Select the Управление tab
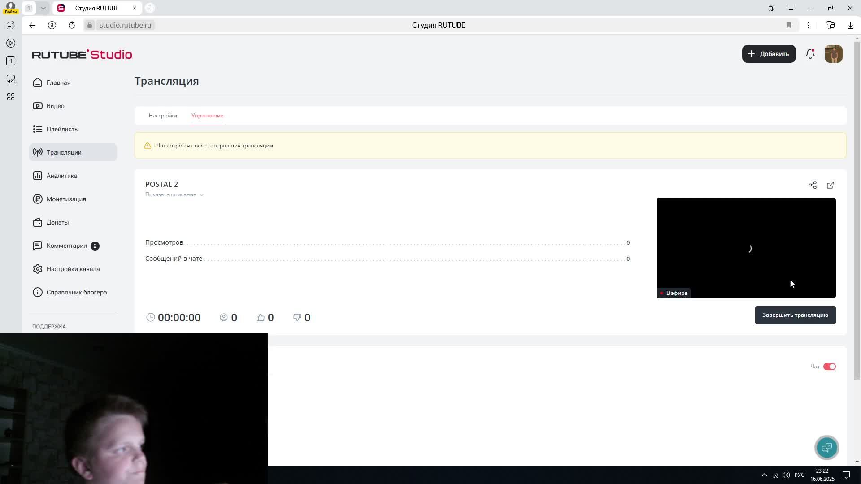The height and width of the screenshot is (484, 861). tap(207, 116)
